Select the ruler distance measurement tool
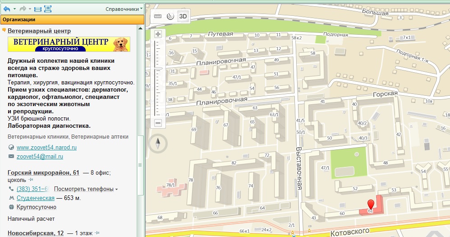Image resolution: width=450 pixels, height=237 pixels. pos(158,16)
